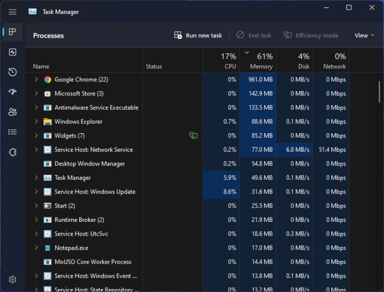Click the Google Chrome process icon
Viewport: 384px width, 292px height.
coord(47,80)
